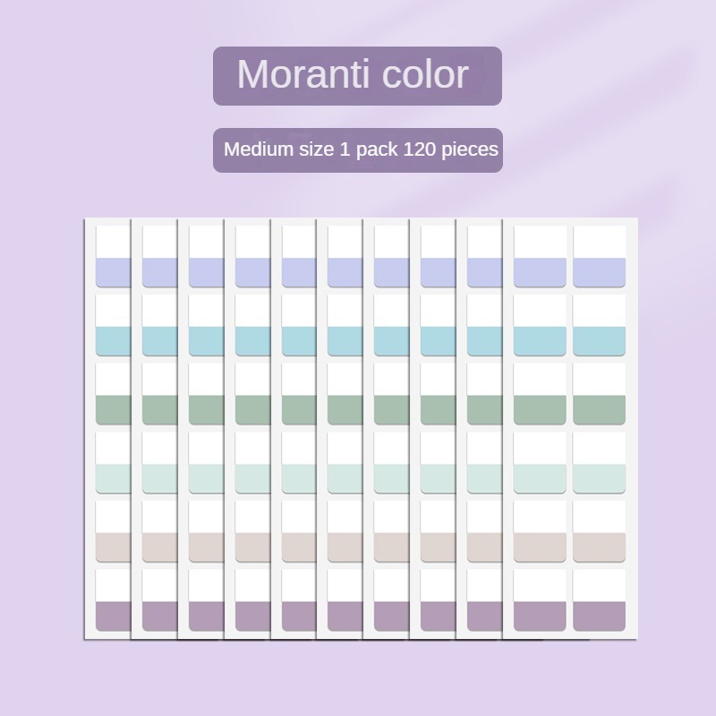Viewport: 716px width, 716px height.
Task: Click the "Medium size 1 pack 120 pieces" label
Action: click(357, 149)
